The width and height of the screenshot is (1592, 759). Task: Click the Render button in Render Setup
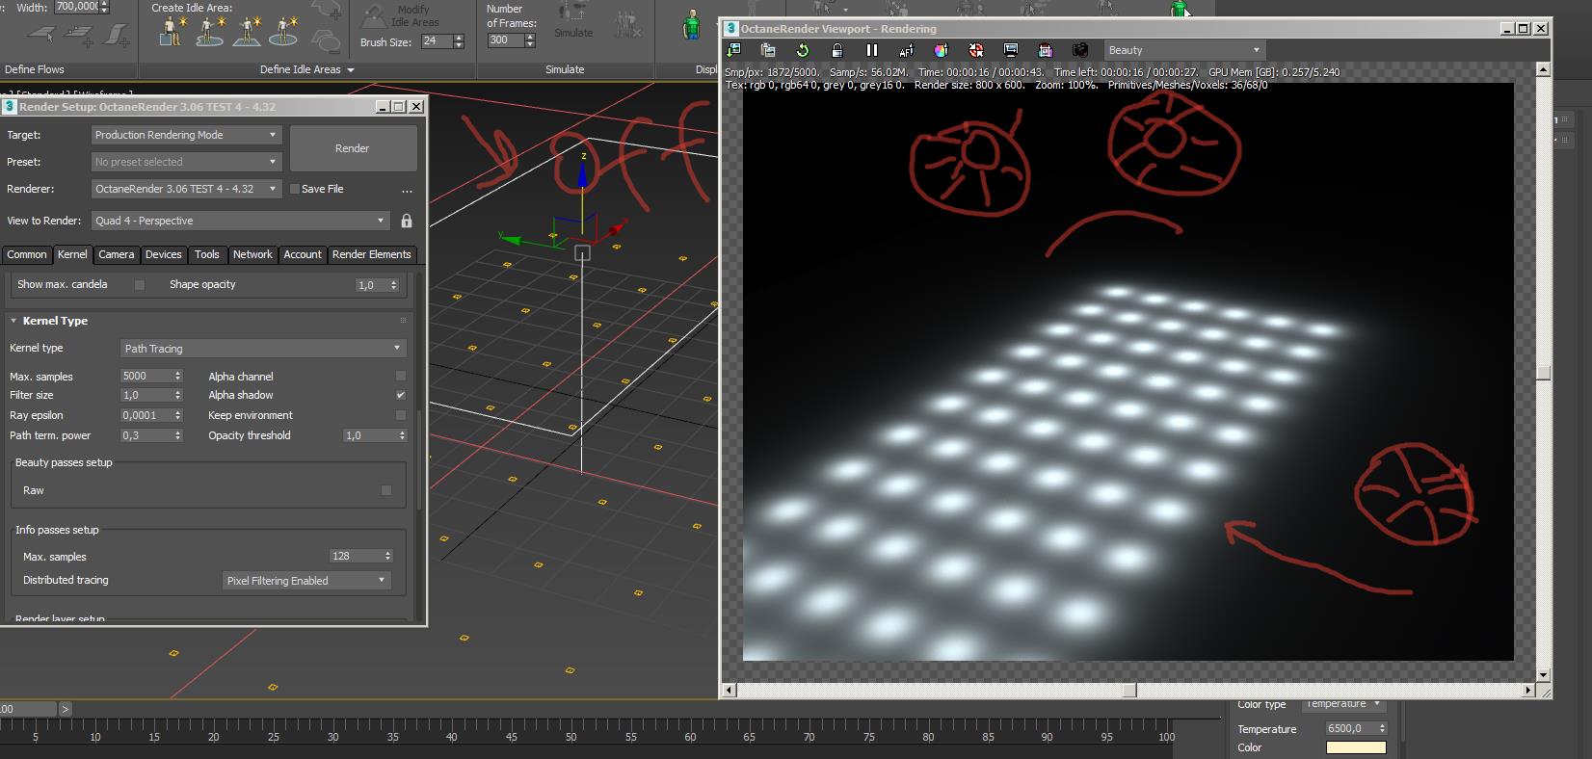click(353, 148)
